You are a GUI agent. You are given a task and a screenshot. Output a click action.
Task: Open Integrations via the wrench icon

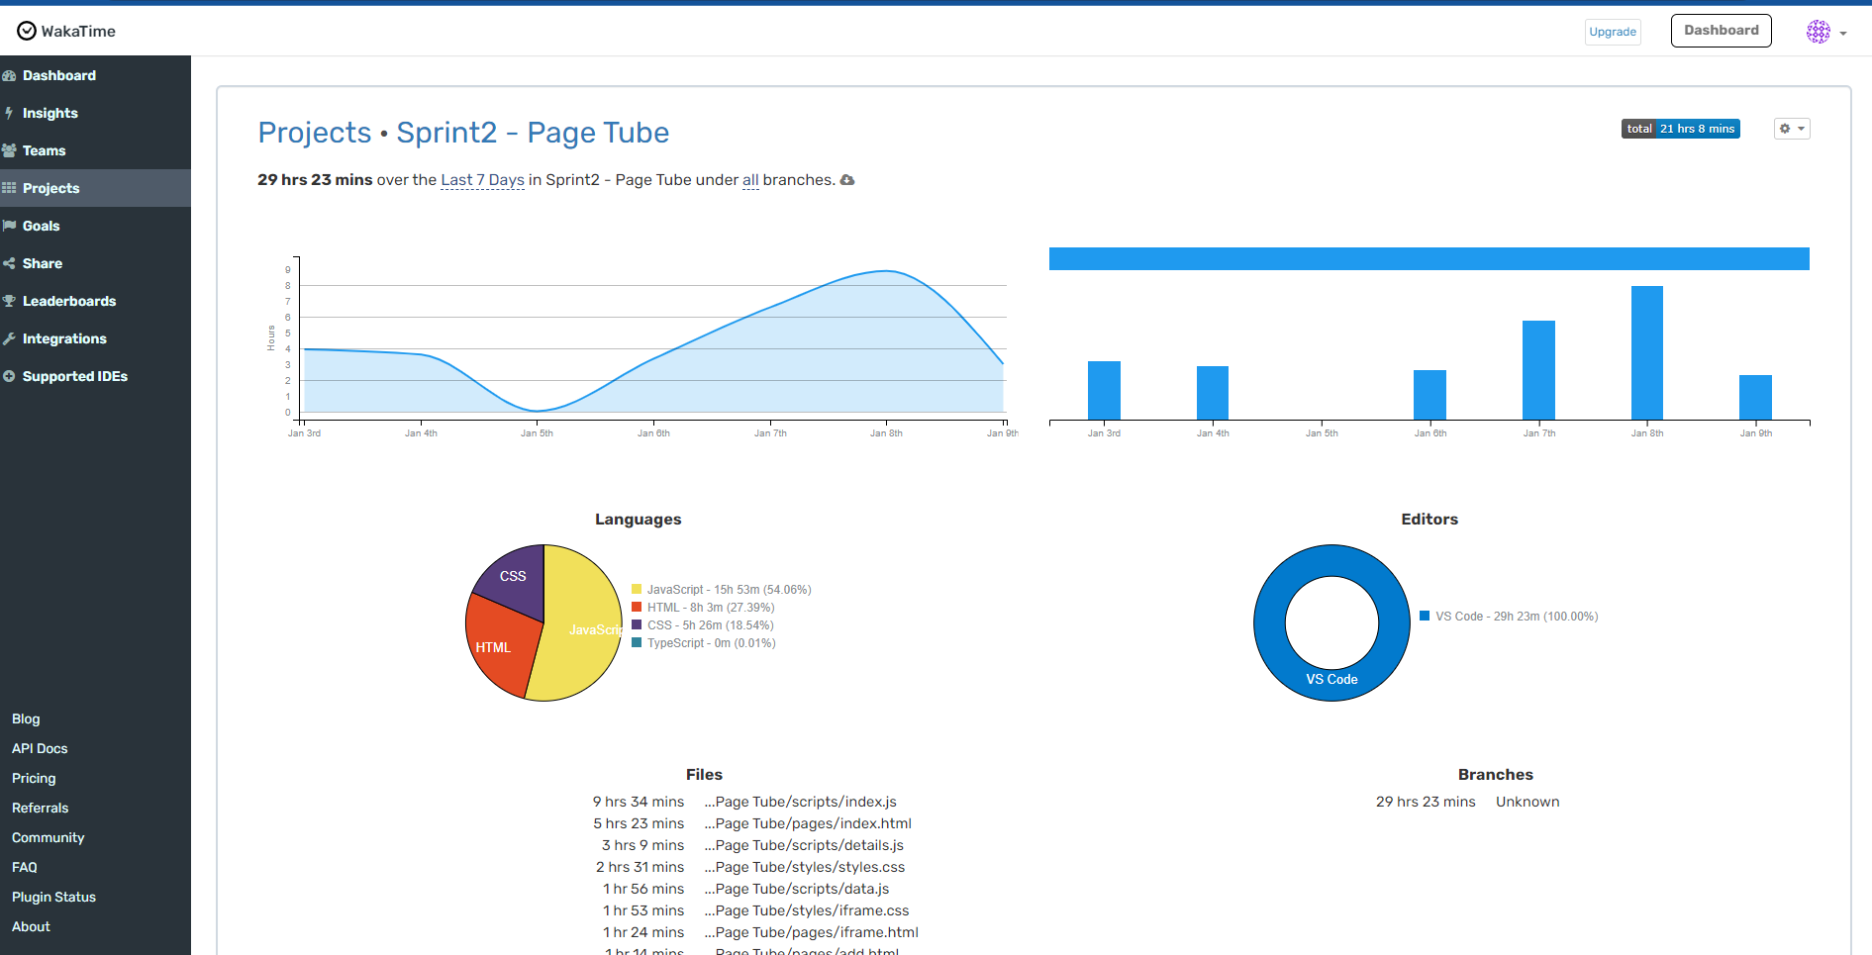(x=10, y=338)
